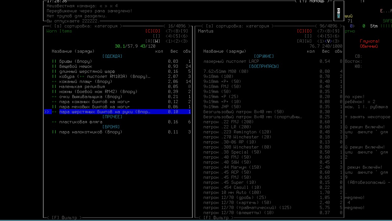Choose <1> tile in Worn Items panel

[169, 41]
